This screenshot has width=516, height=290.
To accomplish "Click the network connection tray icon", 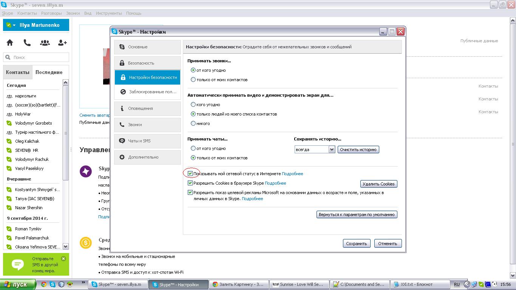I will (474, 284).
